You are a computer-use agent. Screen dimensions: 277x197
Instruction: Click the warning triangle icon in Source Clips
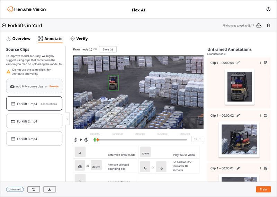coord(8,72)
